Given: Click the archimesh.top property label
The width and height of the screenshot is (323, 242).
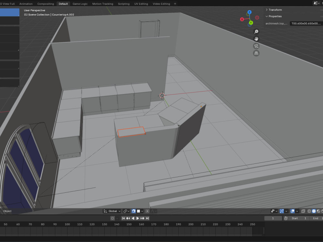Looking at the screenshot, I should [x=276, y=24].
